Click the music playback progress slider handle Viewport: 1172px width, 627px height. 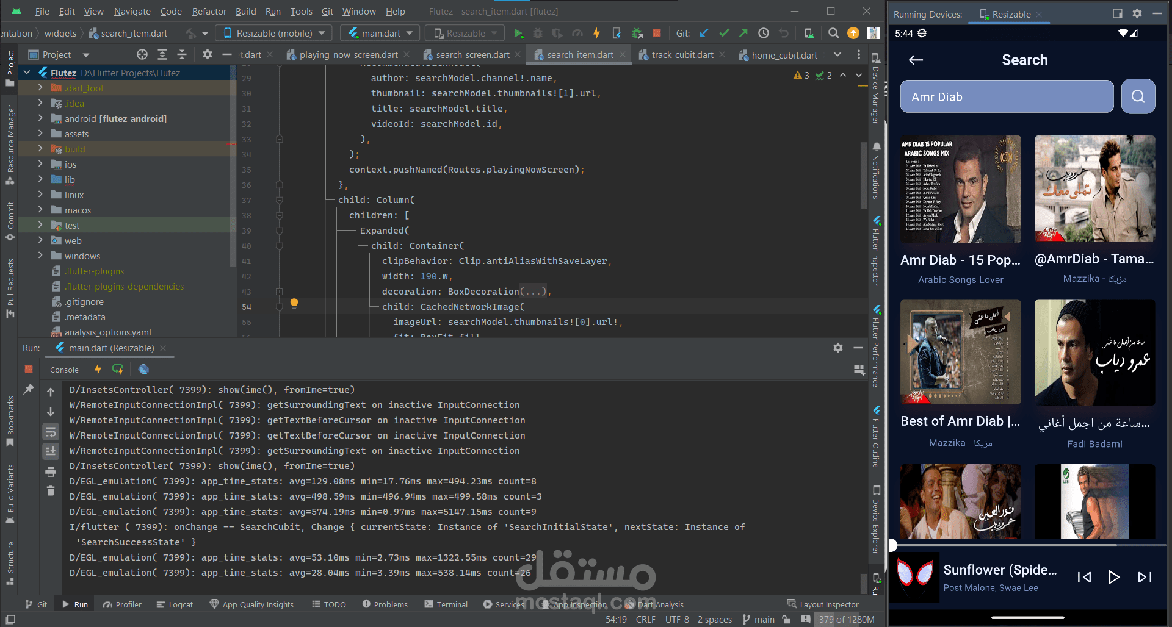[892, 545]
